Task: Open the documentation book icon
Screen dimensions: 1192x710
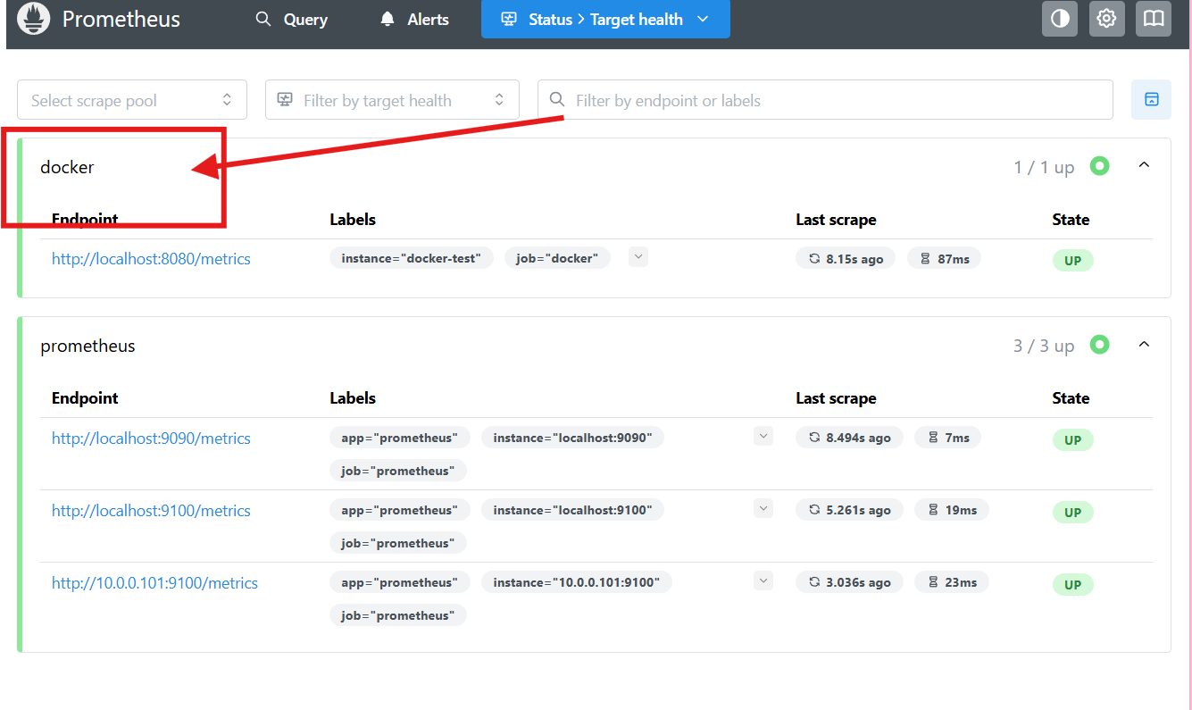Action: tap(1154, 19)
